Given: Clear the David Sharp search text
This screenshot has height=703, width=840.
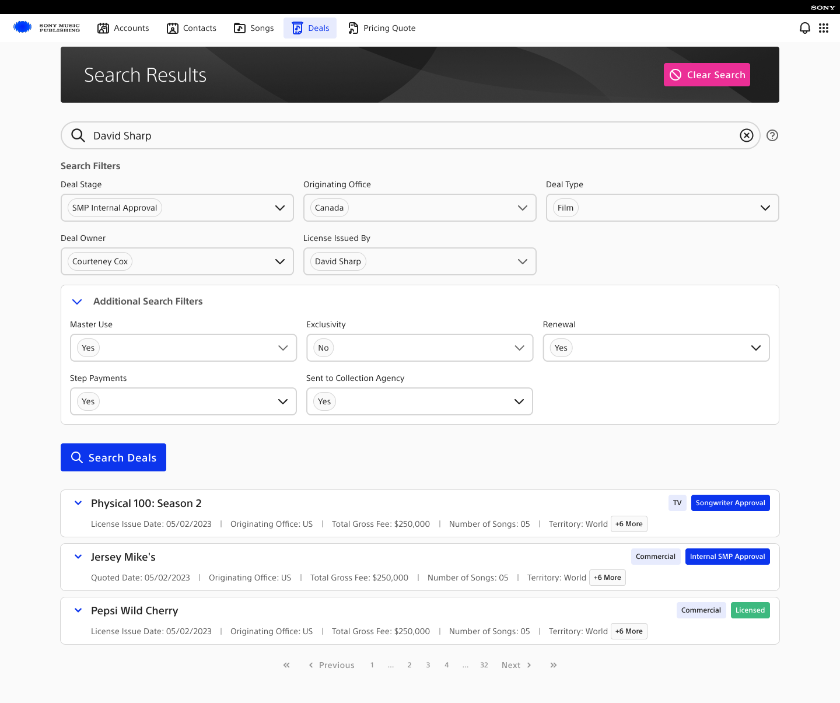Looking at the screenshot, I should click(747, 135).
